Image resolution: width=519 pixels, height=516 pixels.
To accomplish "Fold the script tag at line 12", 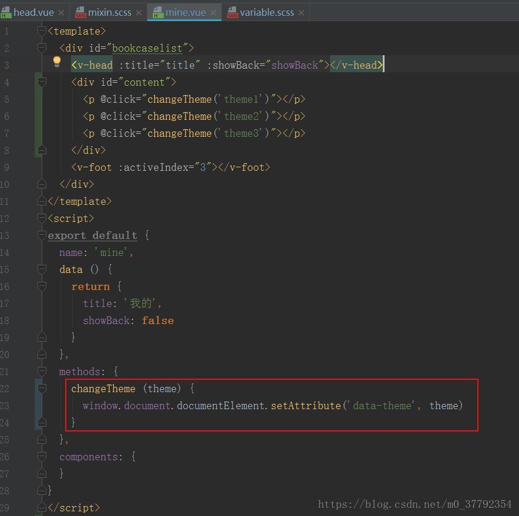I will (42, 218).
